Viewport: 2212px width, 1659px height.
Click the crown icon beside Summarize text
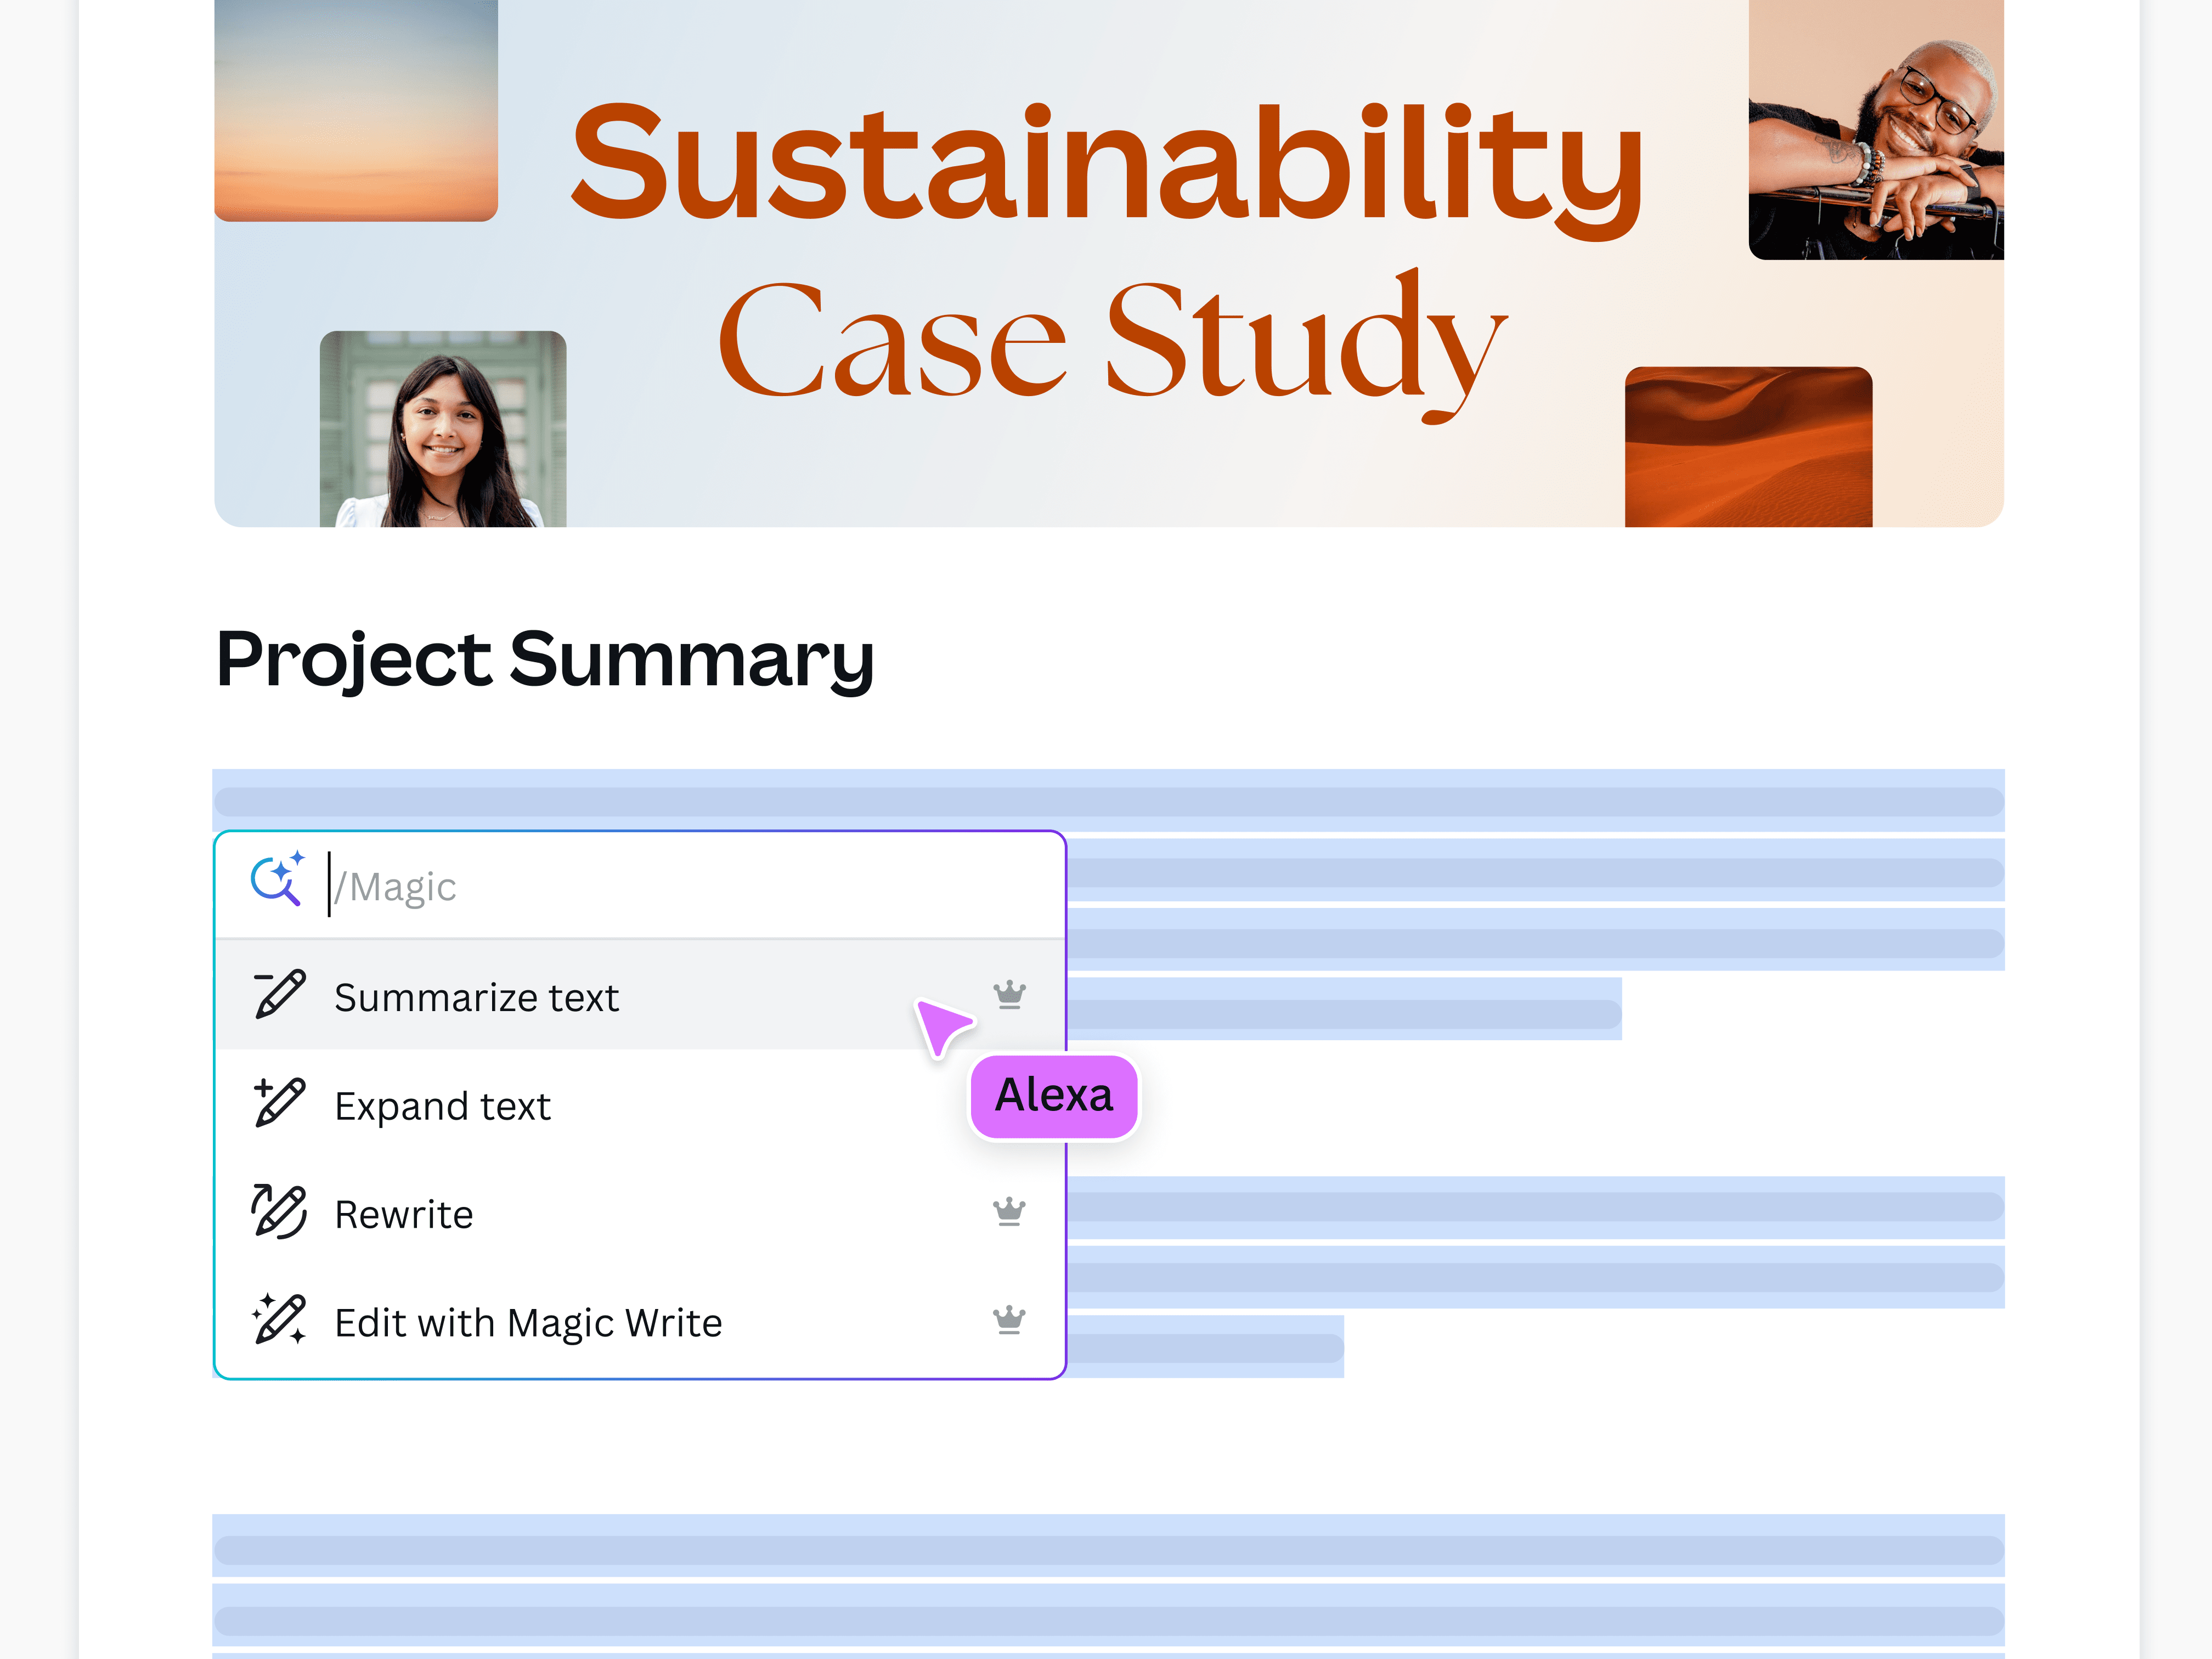1009,995
